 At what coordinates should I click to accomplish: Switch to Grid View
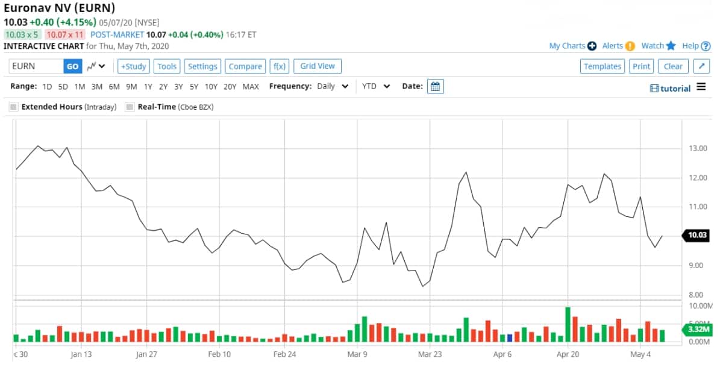318,66
